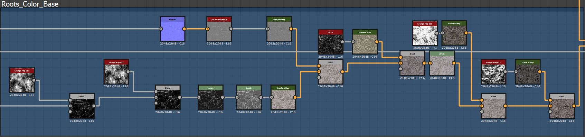The image size is (585, 137).
Task: Click the size label under Grunge Map 011
Action: click(493, 86)
